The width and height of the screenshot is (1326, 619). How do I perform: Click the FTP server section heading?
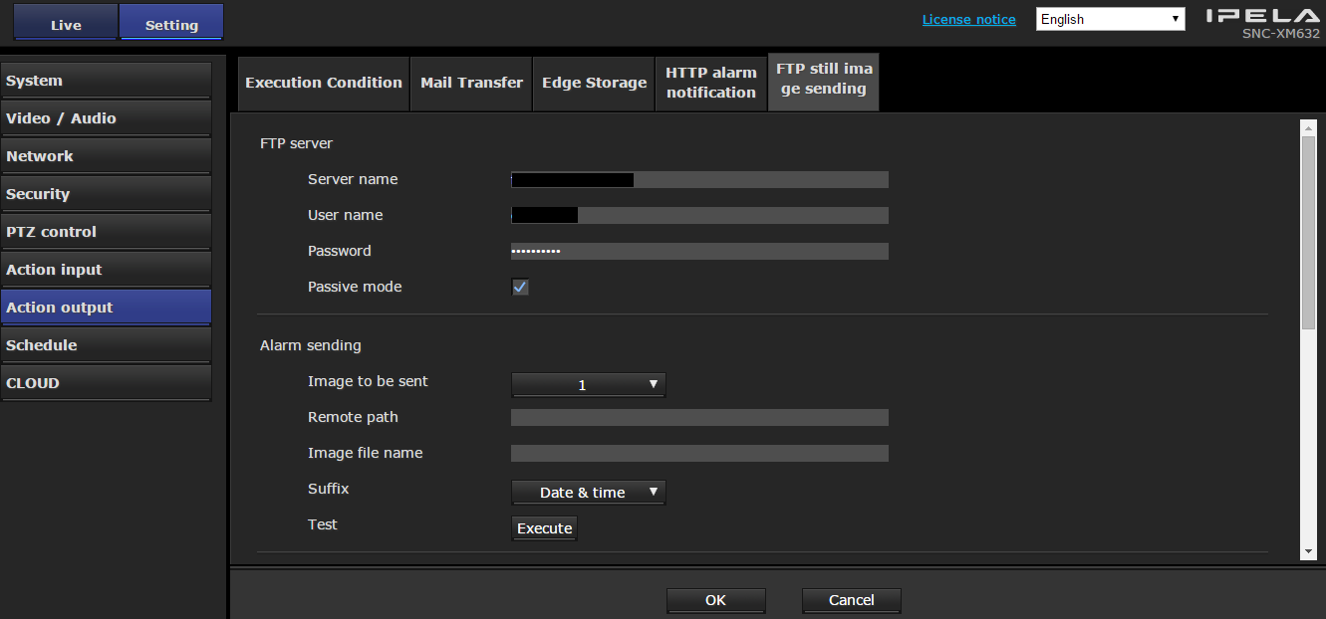coord(296,143)
